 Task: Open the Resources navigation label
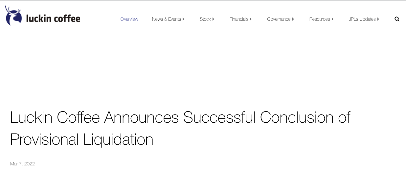319,19
